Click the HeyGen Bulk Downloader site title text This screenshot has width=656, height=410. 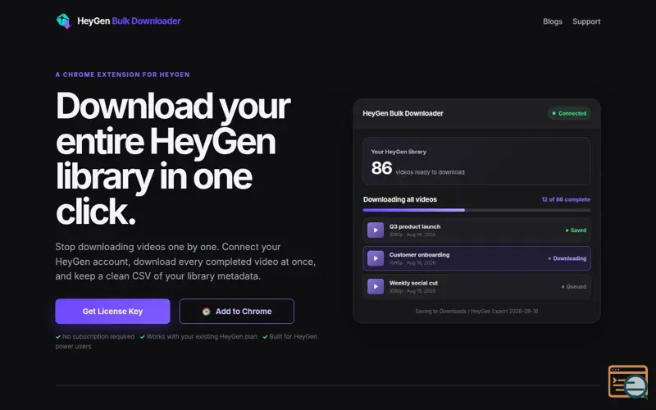[x=129, y=21]
